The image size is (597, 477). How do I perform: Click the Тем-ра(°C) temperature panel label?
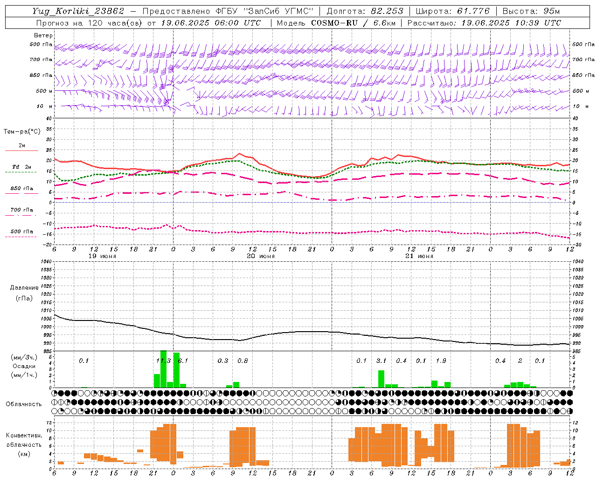(22, 132)
